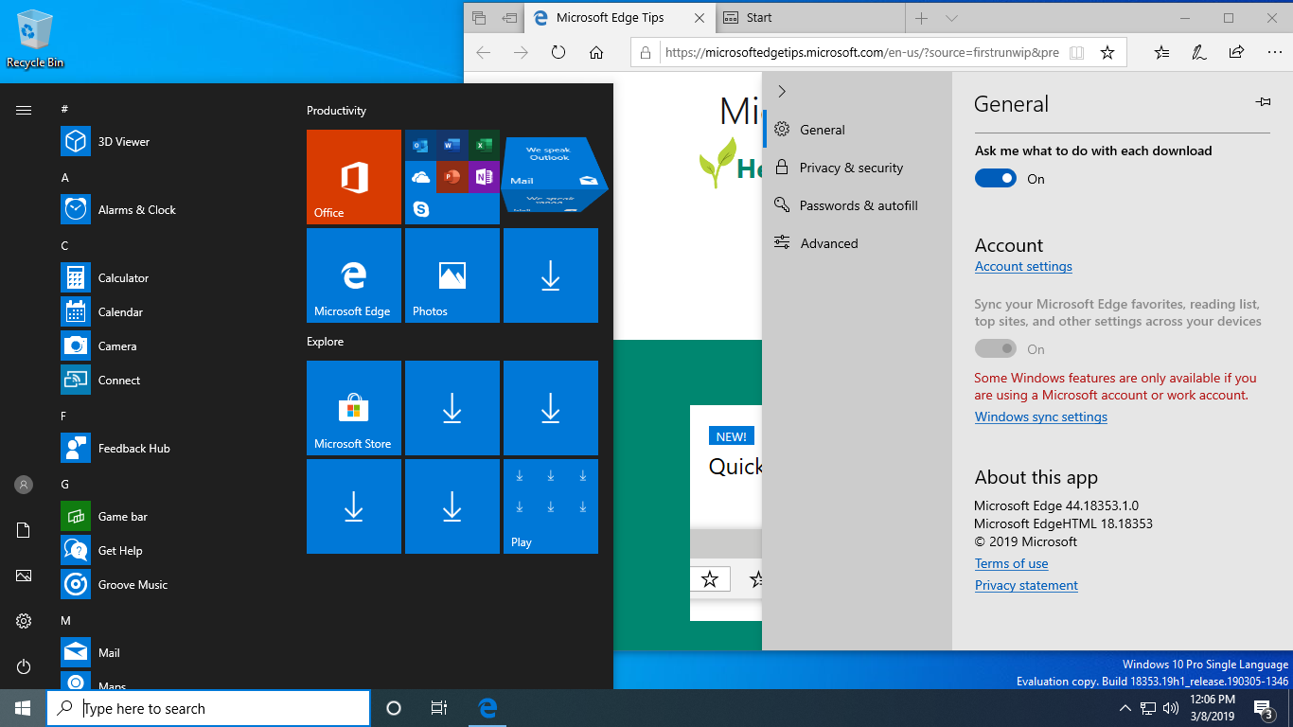Expand the Start menu hamburger navigation
Screen dimensions: 1293x727
point(24,110)
